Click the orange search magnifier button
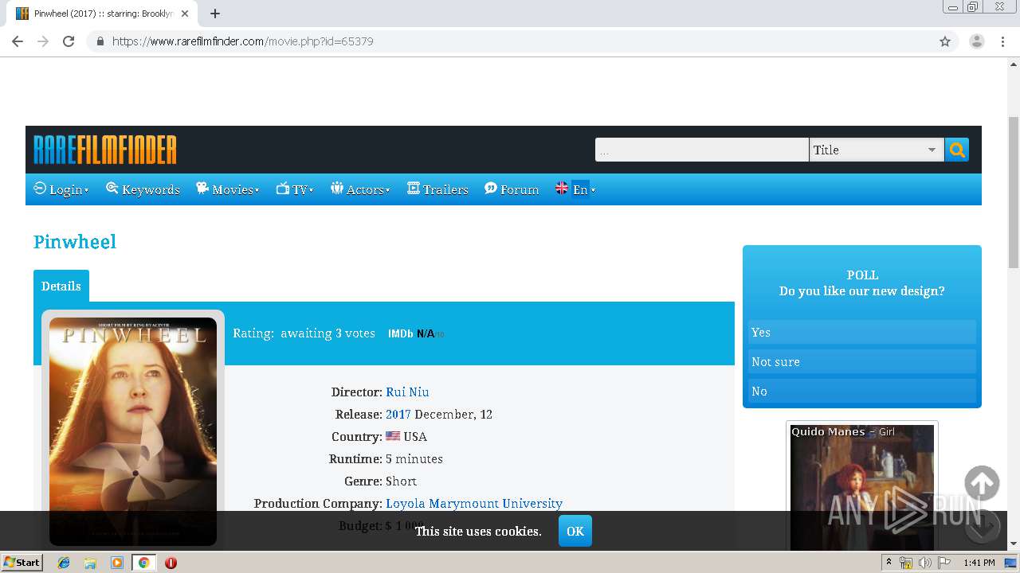The image size is (1020, 573). [957, 150]
